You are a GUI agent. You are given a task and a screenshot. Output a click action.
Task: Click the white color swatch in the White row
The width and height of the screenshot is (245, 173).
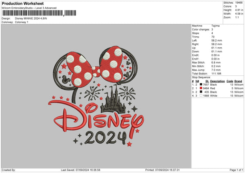(x=201, y=95)
